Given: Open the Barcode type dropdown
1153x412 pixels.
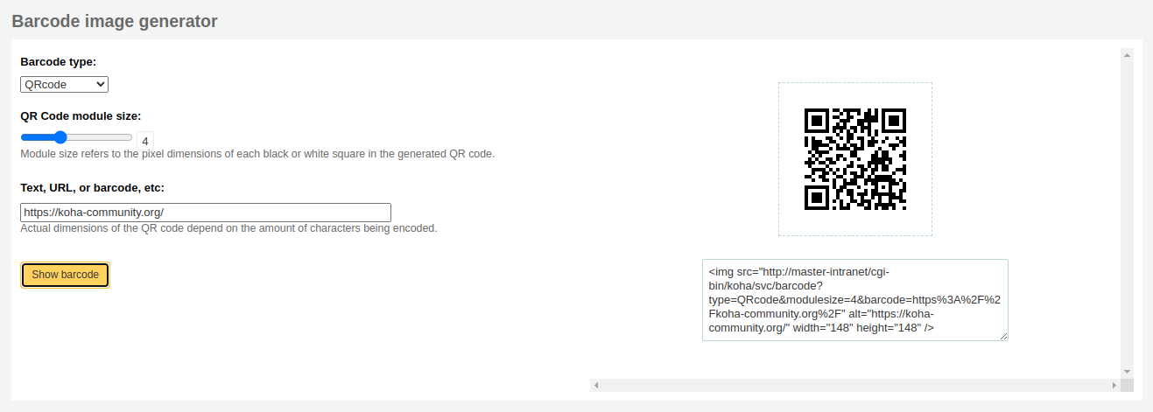Looking at the screenshot, I should pos(64,84).
